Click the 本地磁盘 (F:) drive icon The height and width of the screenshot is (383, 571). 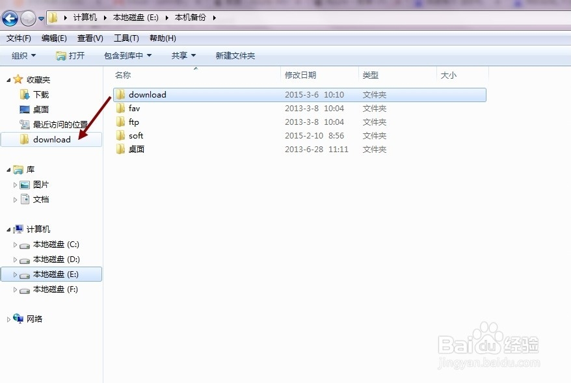click(x=25, y=291)
